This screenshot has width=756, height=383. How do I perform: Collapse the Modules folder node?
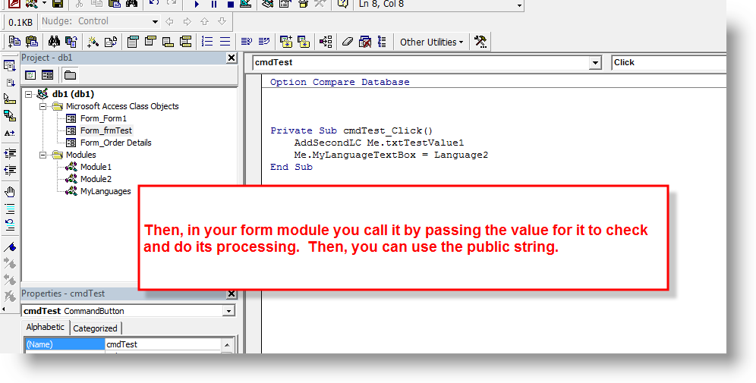[41, 155]
